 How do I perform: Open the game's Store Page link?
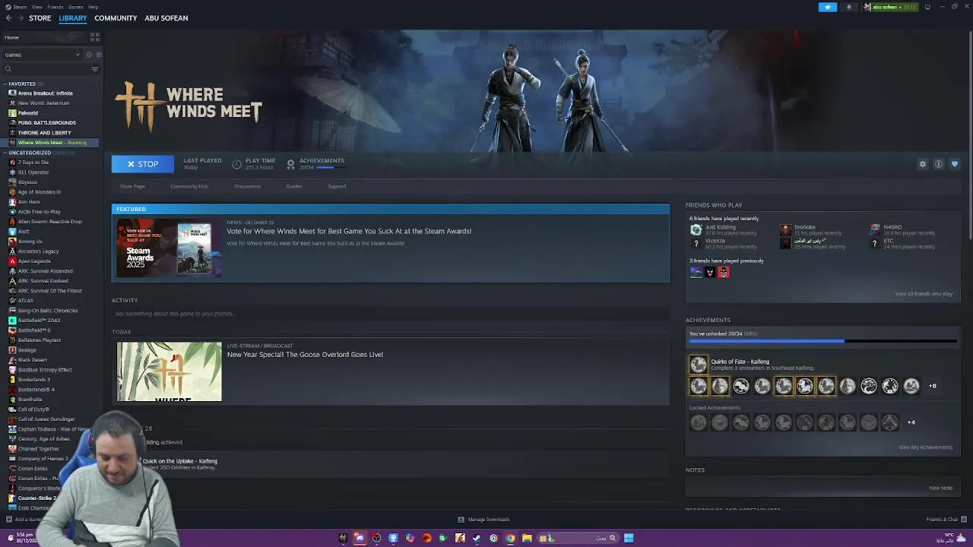132,186
